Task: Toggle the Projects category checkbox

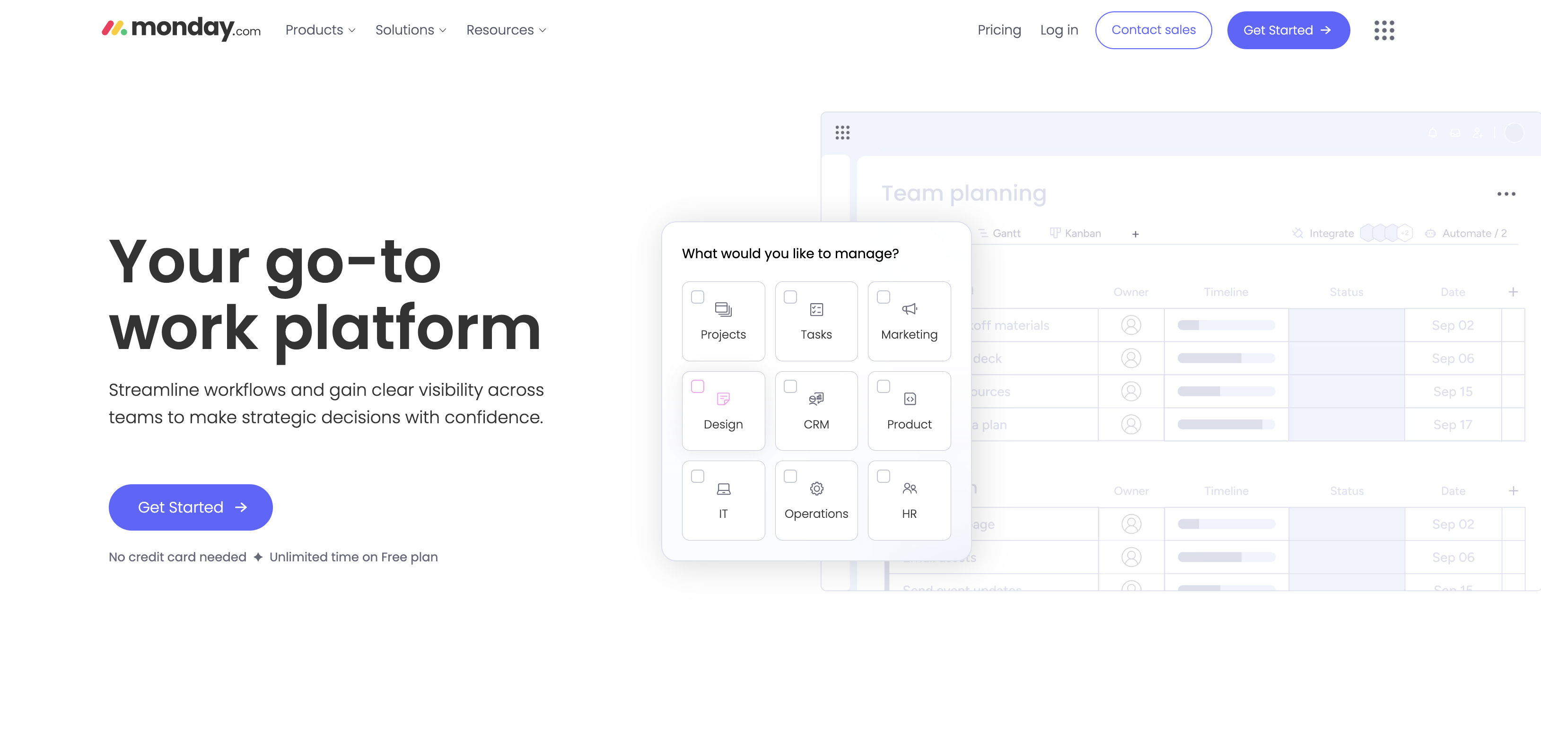Action: coord(698,297)
